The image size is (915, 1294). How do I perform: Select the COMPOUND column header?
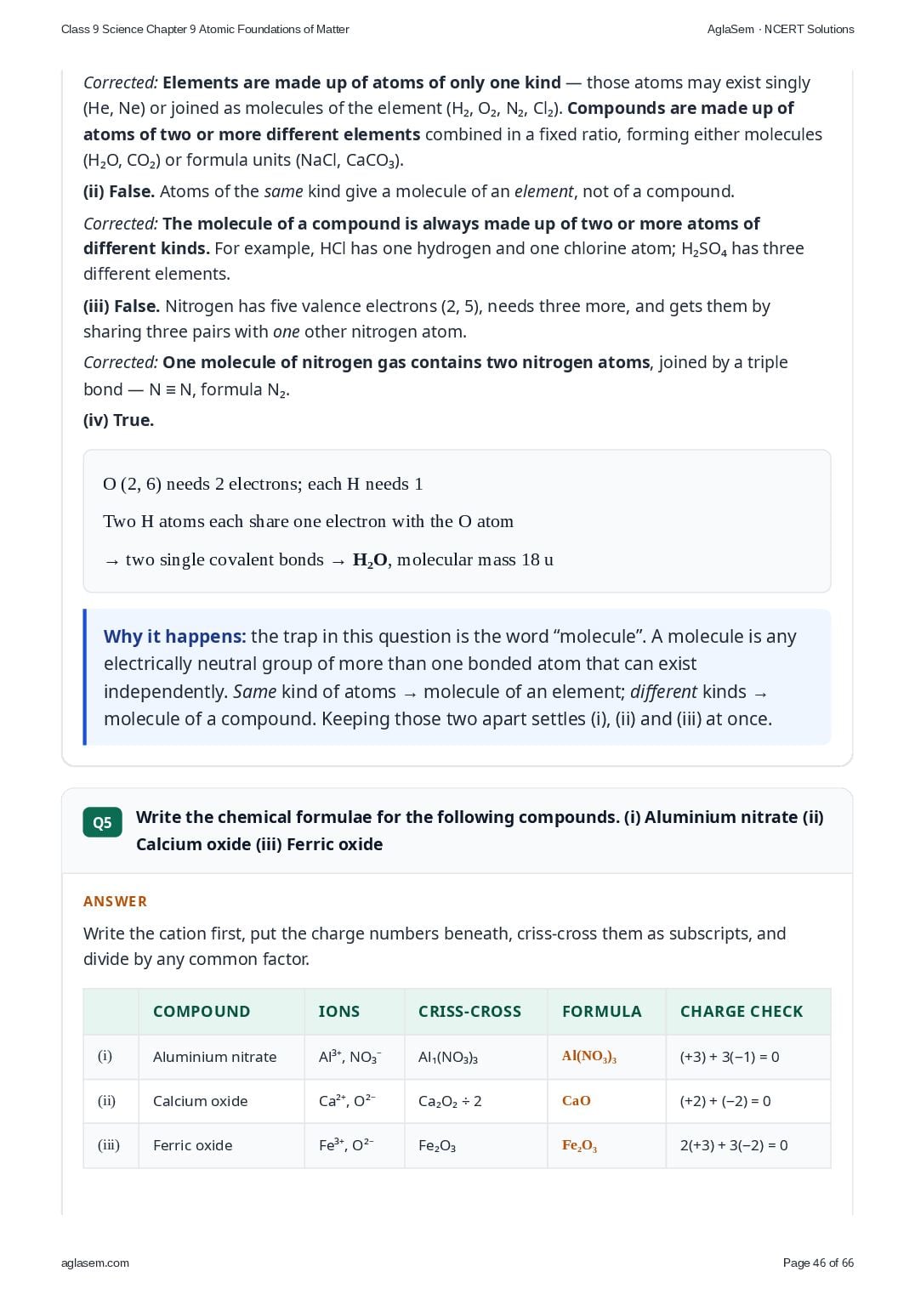[202, 1011]
